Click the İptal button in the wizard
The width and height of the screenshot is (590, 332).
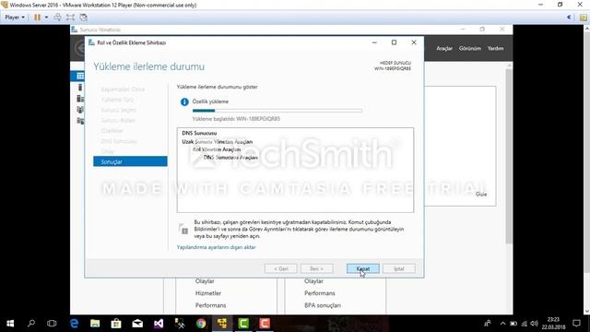pyautogui.click(x=399, y=268)
